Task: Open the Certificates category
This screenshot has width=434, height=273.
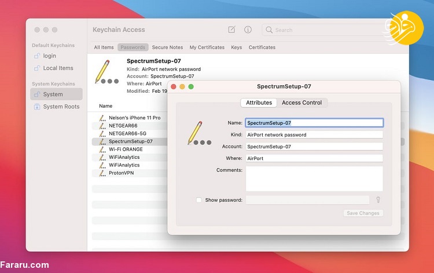Action: pyautogui.click(x=262, y=48)
